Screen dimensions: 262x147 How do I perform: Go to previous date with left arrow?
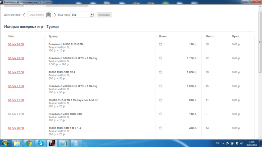click(x=24, y=15)
